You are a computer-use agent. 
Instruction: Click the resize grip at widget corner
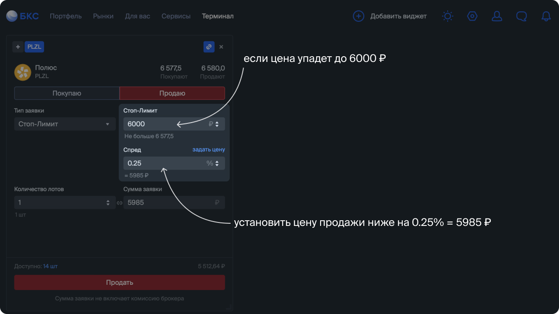(x=228, y=307)
